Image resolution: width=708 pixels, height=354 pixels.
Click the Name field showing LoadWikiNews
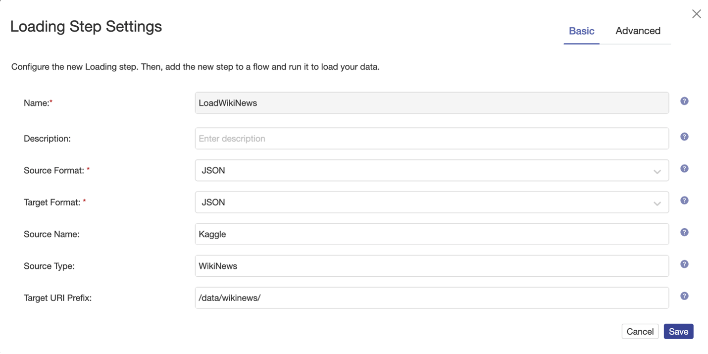click(431, 103)
